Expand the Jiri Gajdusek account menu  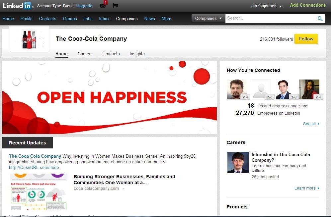click(266, 6)
